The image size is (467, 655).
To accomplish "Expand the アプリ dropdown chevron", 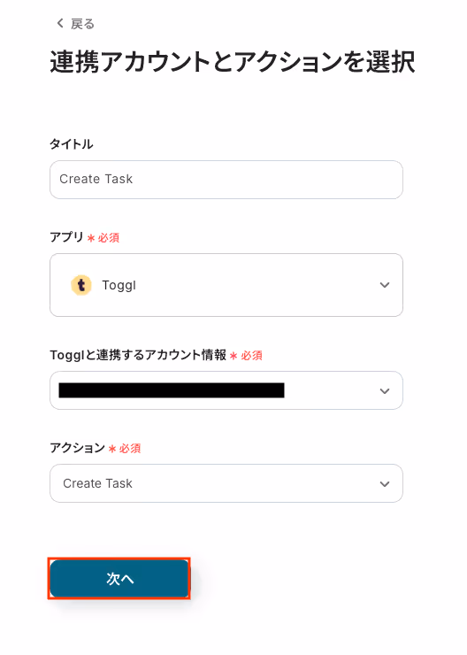I will click(x=385, y=285).
